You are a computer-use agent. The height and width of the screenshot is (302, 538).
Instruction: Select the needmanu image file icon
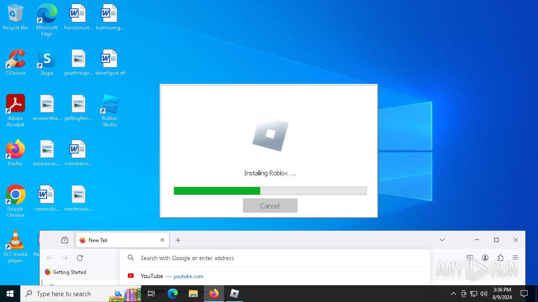(x=78, y=199)
